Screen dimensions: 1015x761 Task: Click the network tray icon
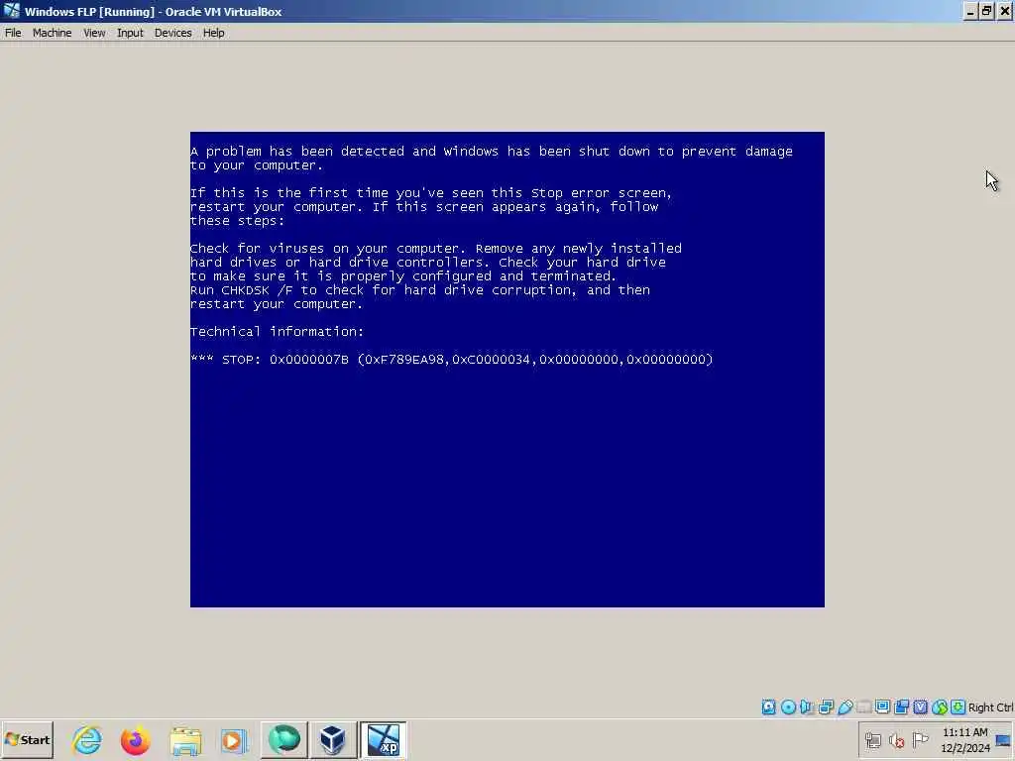coord(873,739)
